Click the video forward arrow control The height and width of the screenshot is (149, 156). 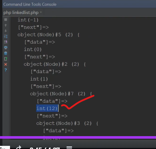[x=19, y=148]
